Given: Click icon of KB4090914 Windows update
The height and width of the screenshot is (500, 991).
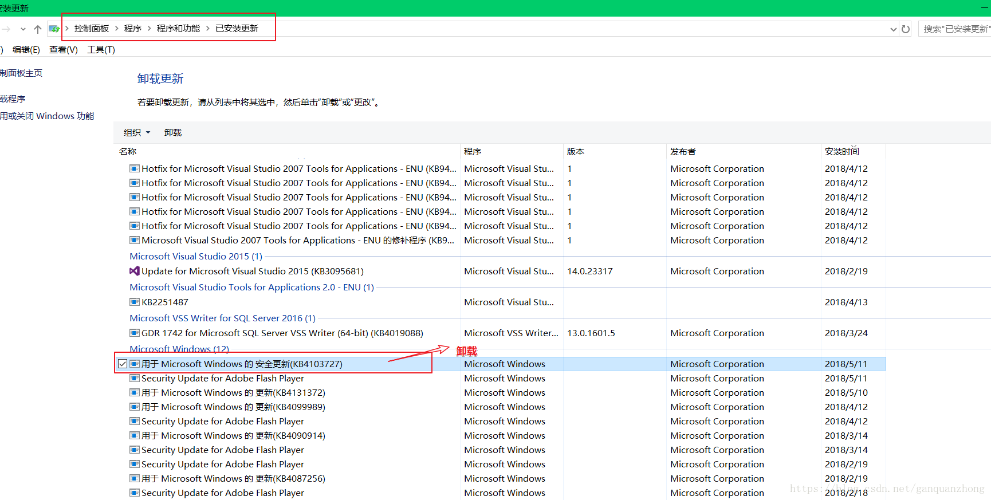Looking at the screenshot, I should pyautogui.click(x=135, y=436).
